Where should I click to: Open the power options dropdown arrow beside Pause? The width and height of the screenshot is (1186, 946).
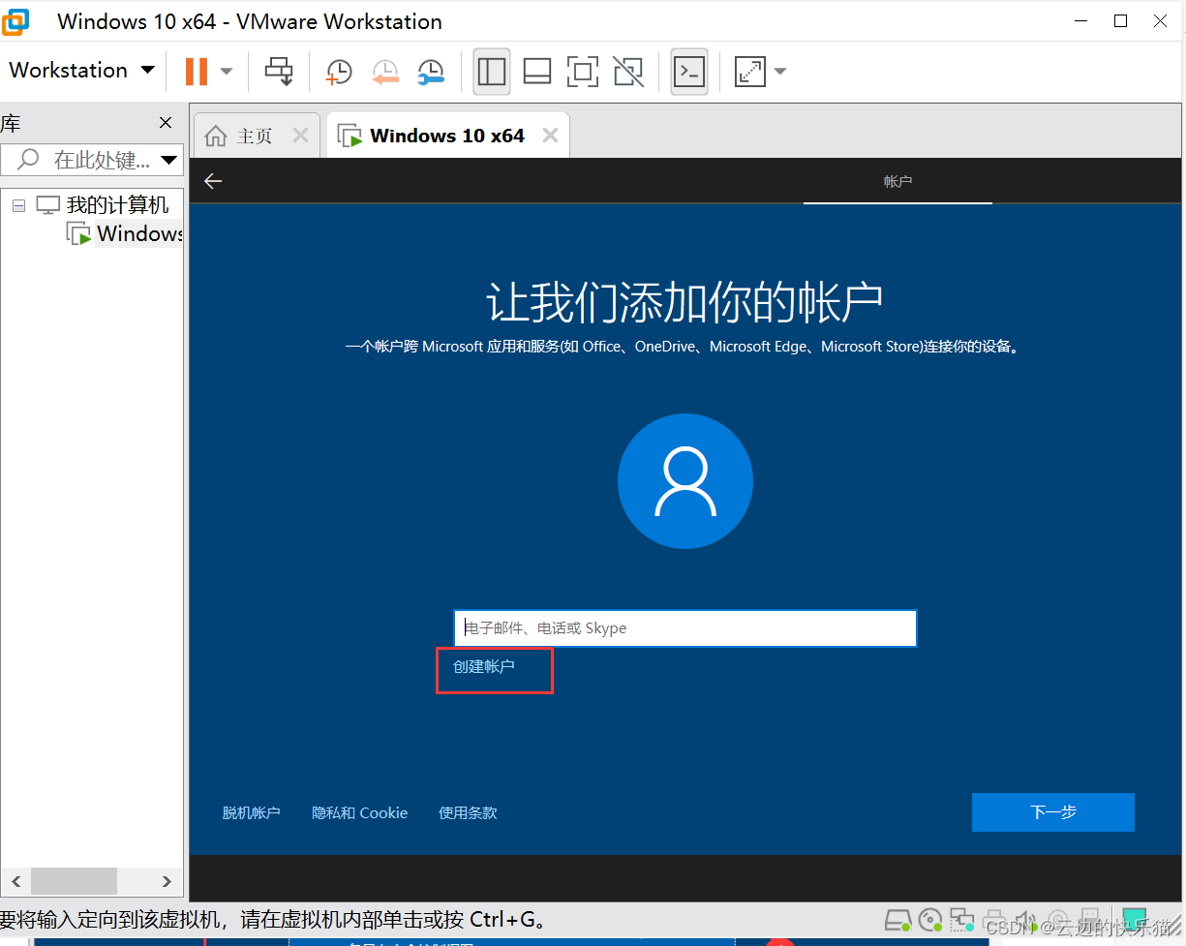point(227,71)
